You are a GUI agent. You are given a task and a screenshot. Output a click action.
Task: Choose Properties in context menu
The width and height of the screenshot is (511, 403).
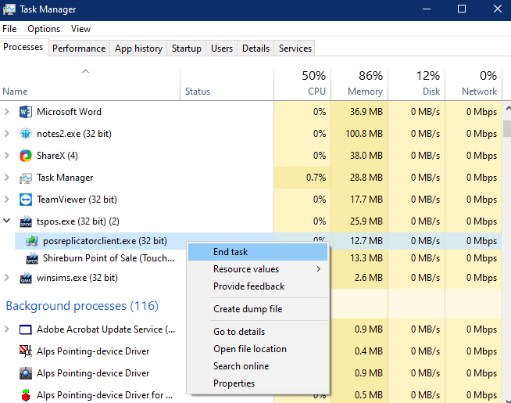tap(258, 383)
